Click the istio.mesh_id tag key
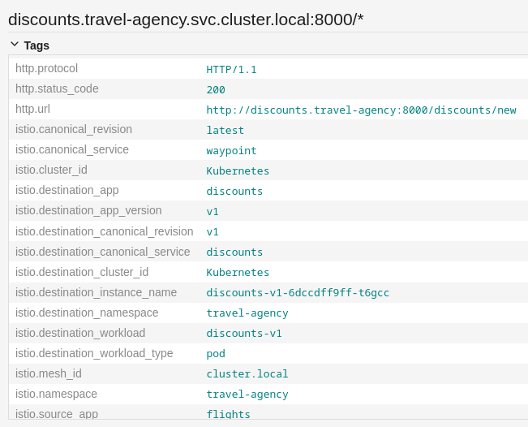Viewport: 528px width, 427px height. pos(49,373)
